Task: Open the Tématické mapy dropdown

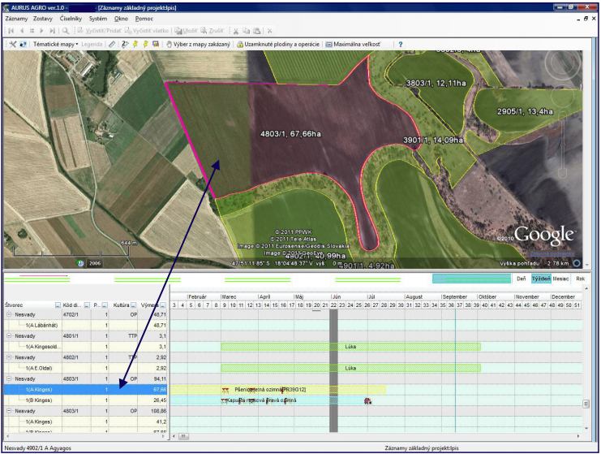Action: tap(56, 44)
